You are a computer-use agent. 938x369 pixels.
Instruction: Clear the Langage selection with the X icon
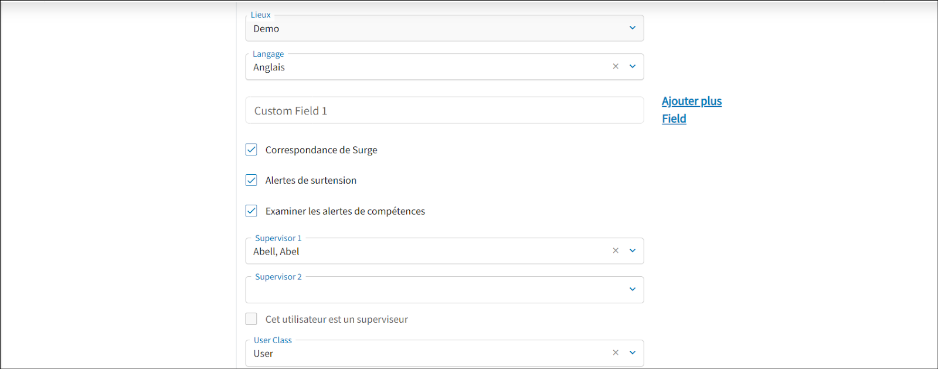tap(616, 66)
